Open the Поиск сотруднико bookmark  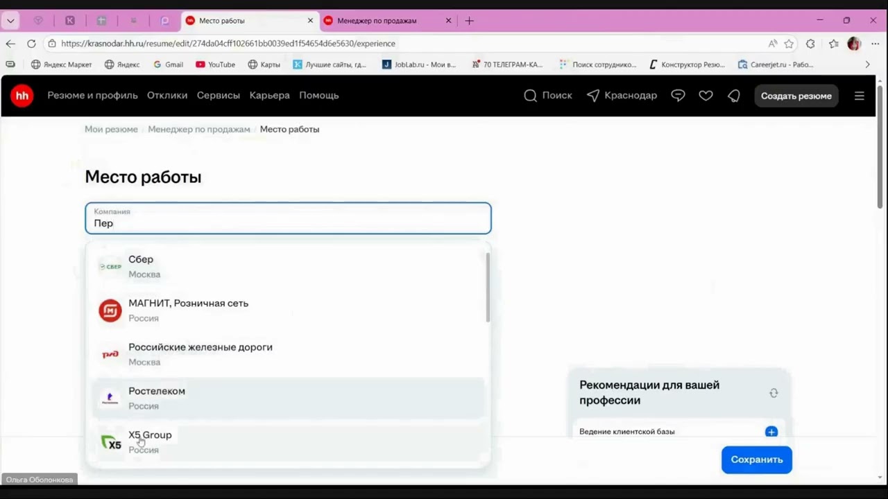tap(598, 64)
